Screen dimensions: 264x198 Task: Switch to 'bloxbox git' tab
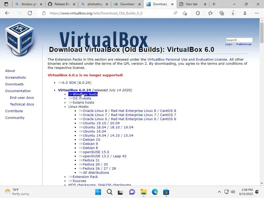[x=29, y=4]
